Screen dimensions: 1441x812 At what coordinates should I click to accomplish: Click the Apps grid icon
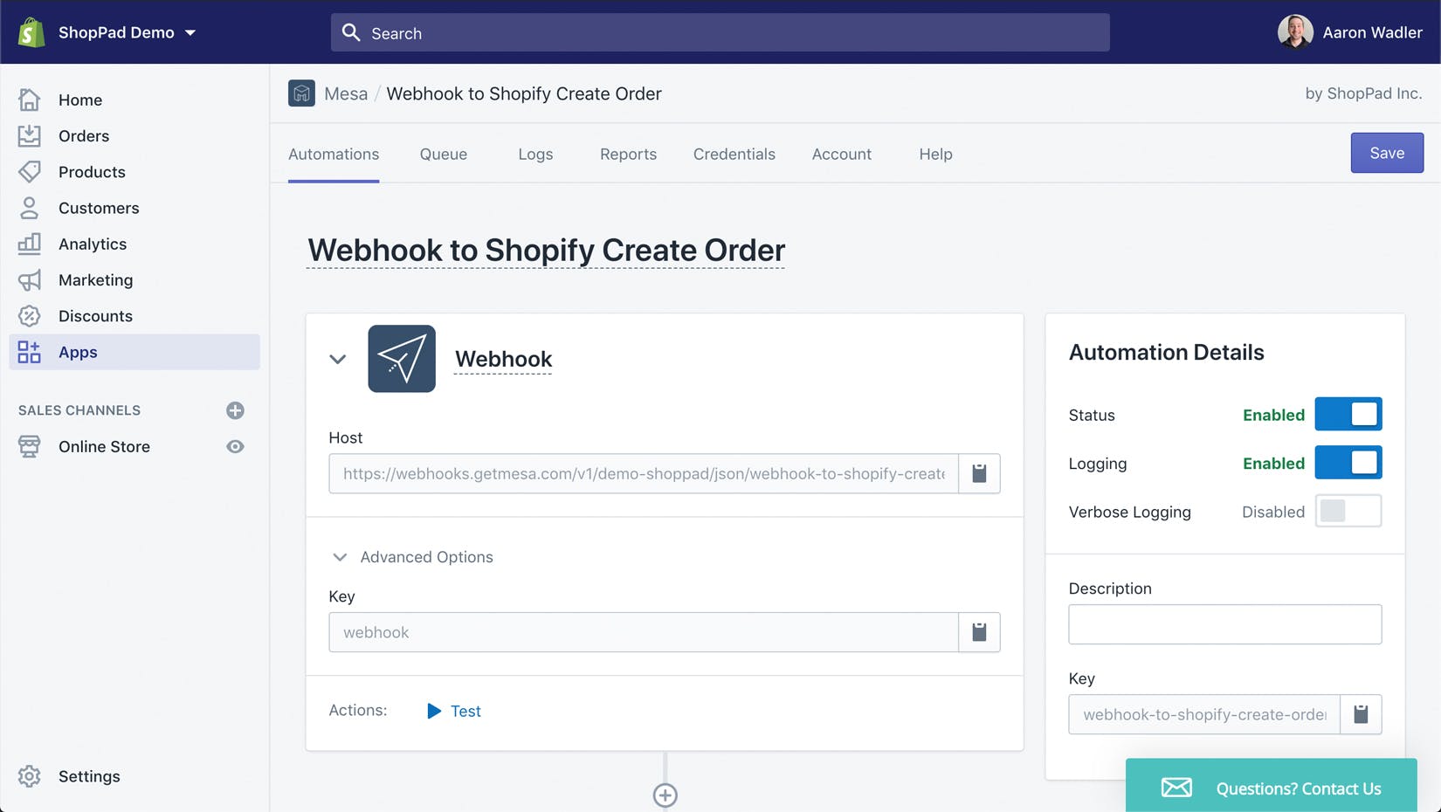29,352
